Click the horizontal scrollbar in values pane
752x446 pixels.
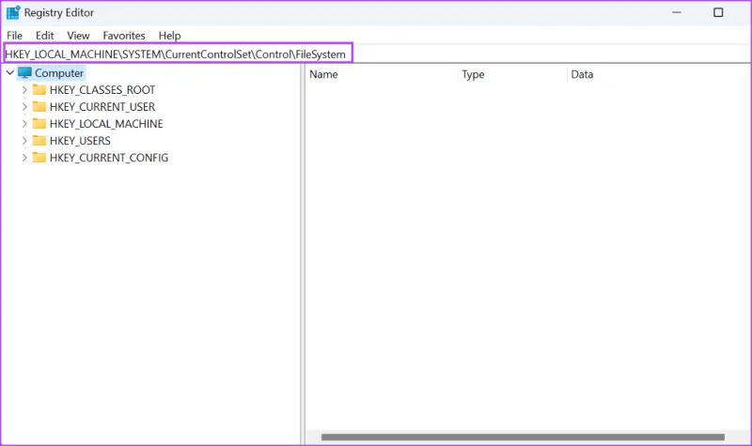point(523,437)
